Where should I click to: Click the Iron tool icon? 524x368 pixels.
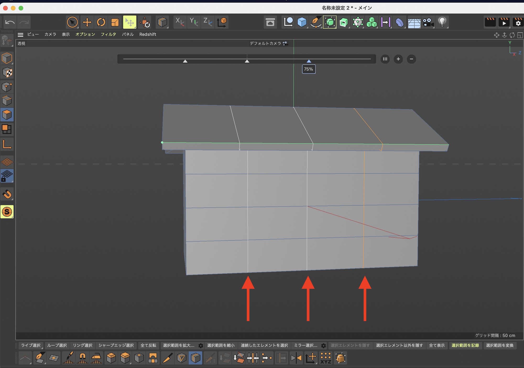(x=96, y=358)
